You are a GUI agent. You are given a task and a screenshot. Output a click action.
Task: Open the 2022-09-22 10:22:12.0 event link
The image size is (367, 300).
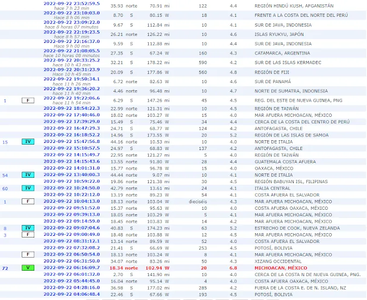pyautogui.click(x=72, y=195)
